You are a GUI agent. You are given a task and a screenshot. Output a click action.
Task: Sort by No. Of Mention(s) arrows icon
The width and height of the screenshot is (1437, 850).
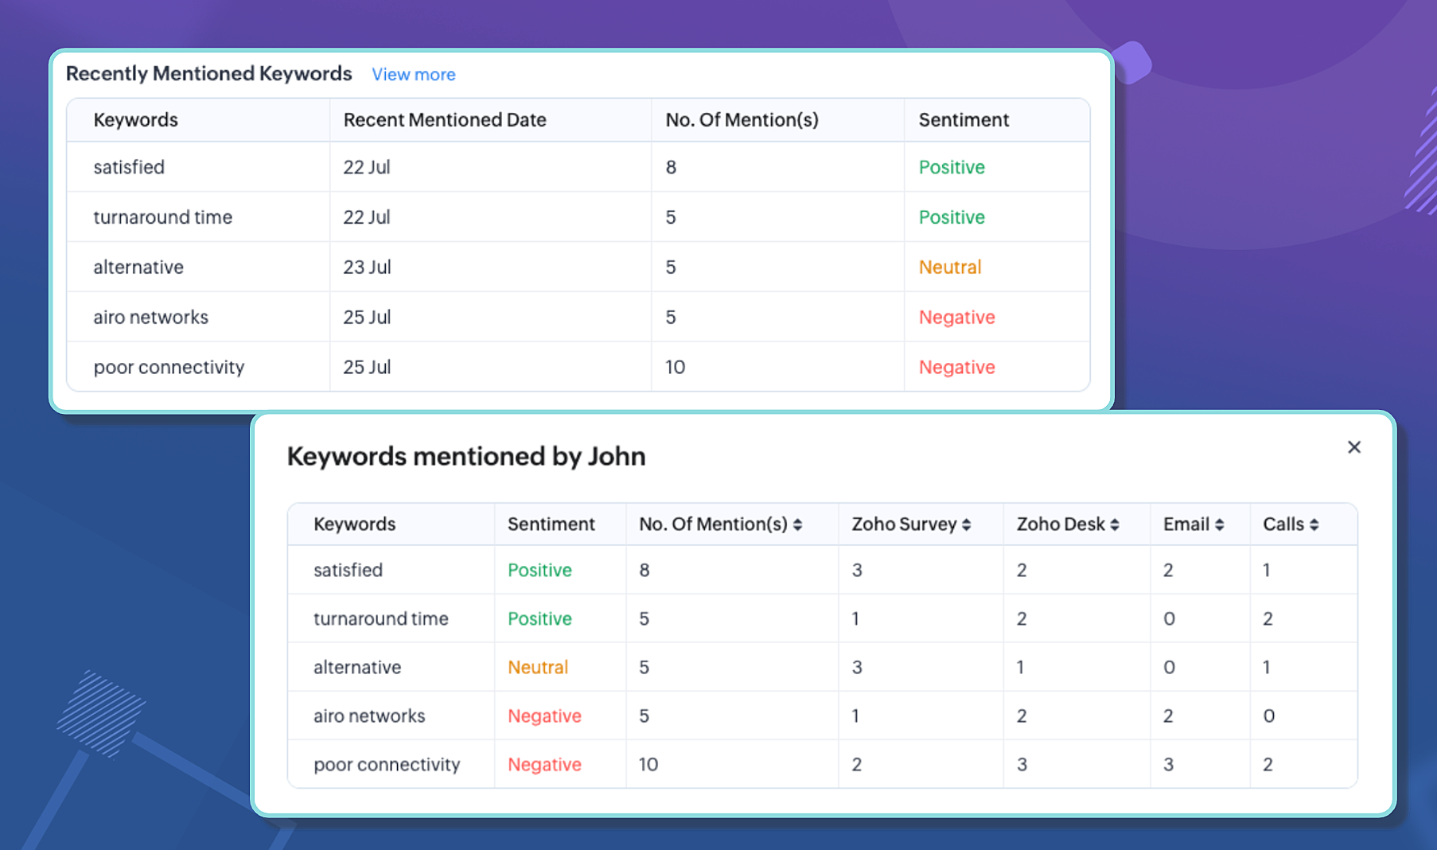[797, 524]
